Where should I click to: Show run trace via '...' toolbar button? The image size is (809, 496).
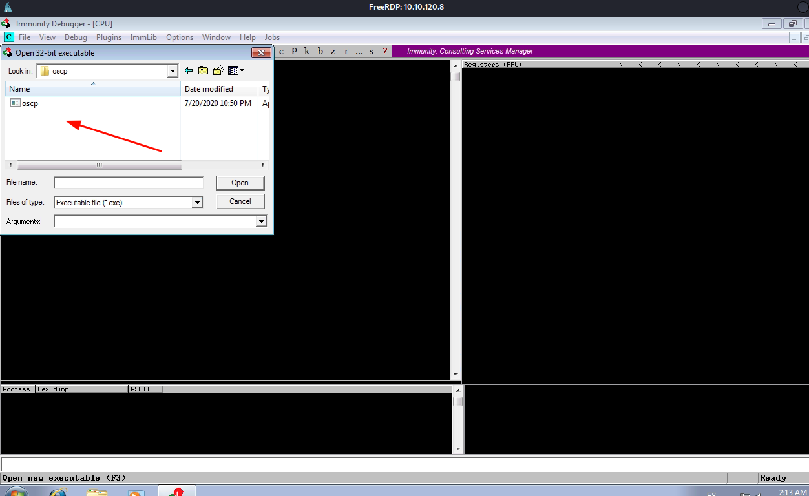pyautogui.click(x=359, y=51)
